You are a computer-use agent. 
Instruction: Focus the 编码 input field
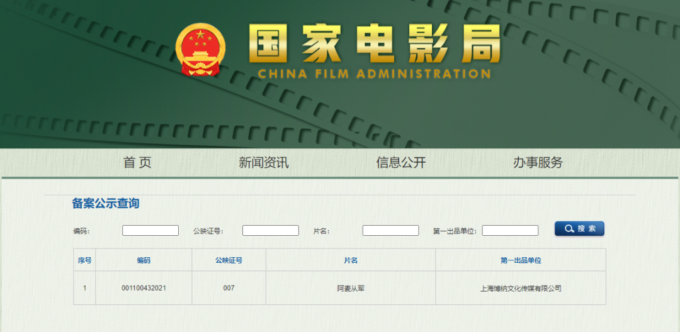(150, 231)
